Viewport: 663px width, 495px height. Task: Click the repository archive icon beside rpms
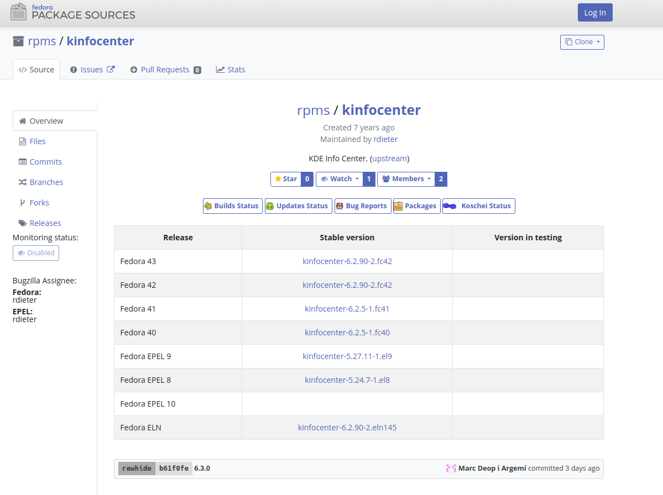click(x=18, y=41)
